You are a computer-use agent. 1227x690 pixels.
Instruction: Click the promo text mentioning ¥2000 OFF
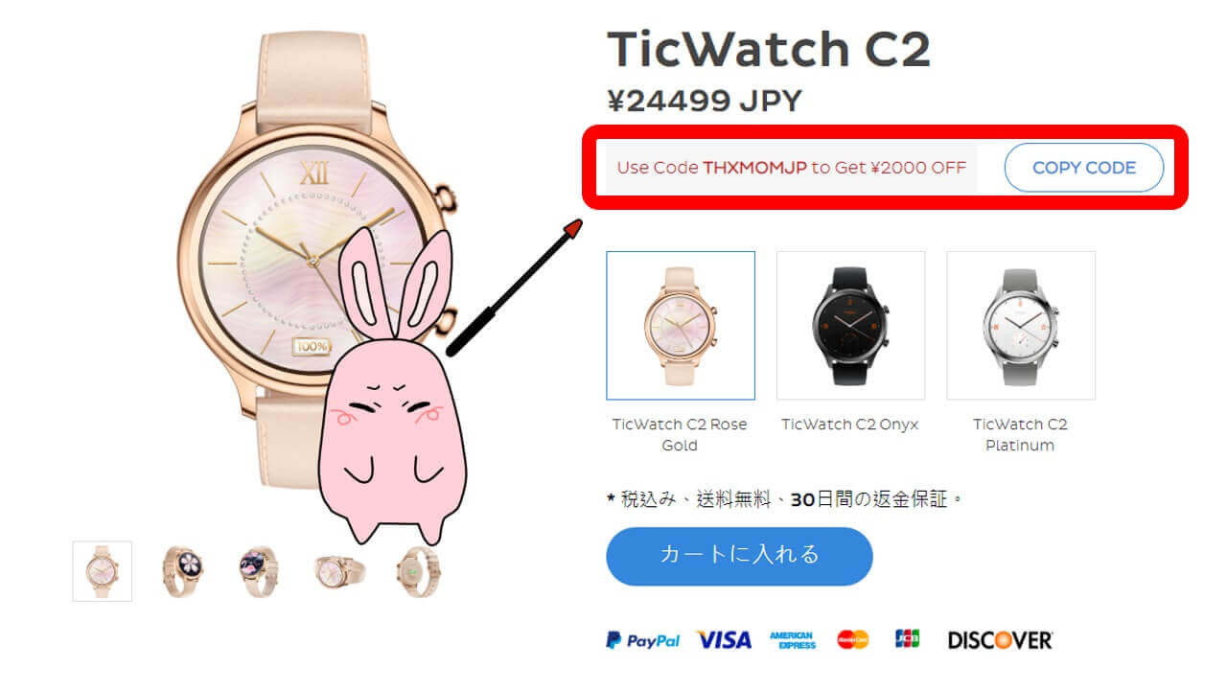pyautogui.click(x=791, y=168)
